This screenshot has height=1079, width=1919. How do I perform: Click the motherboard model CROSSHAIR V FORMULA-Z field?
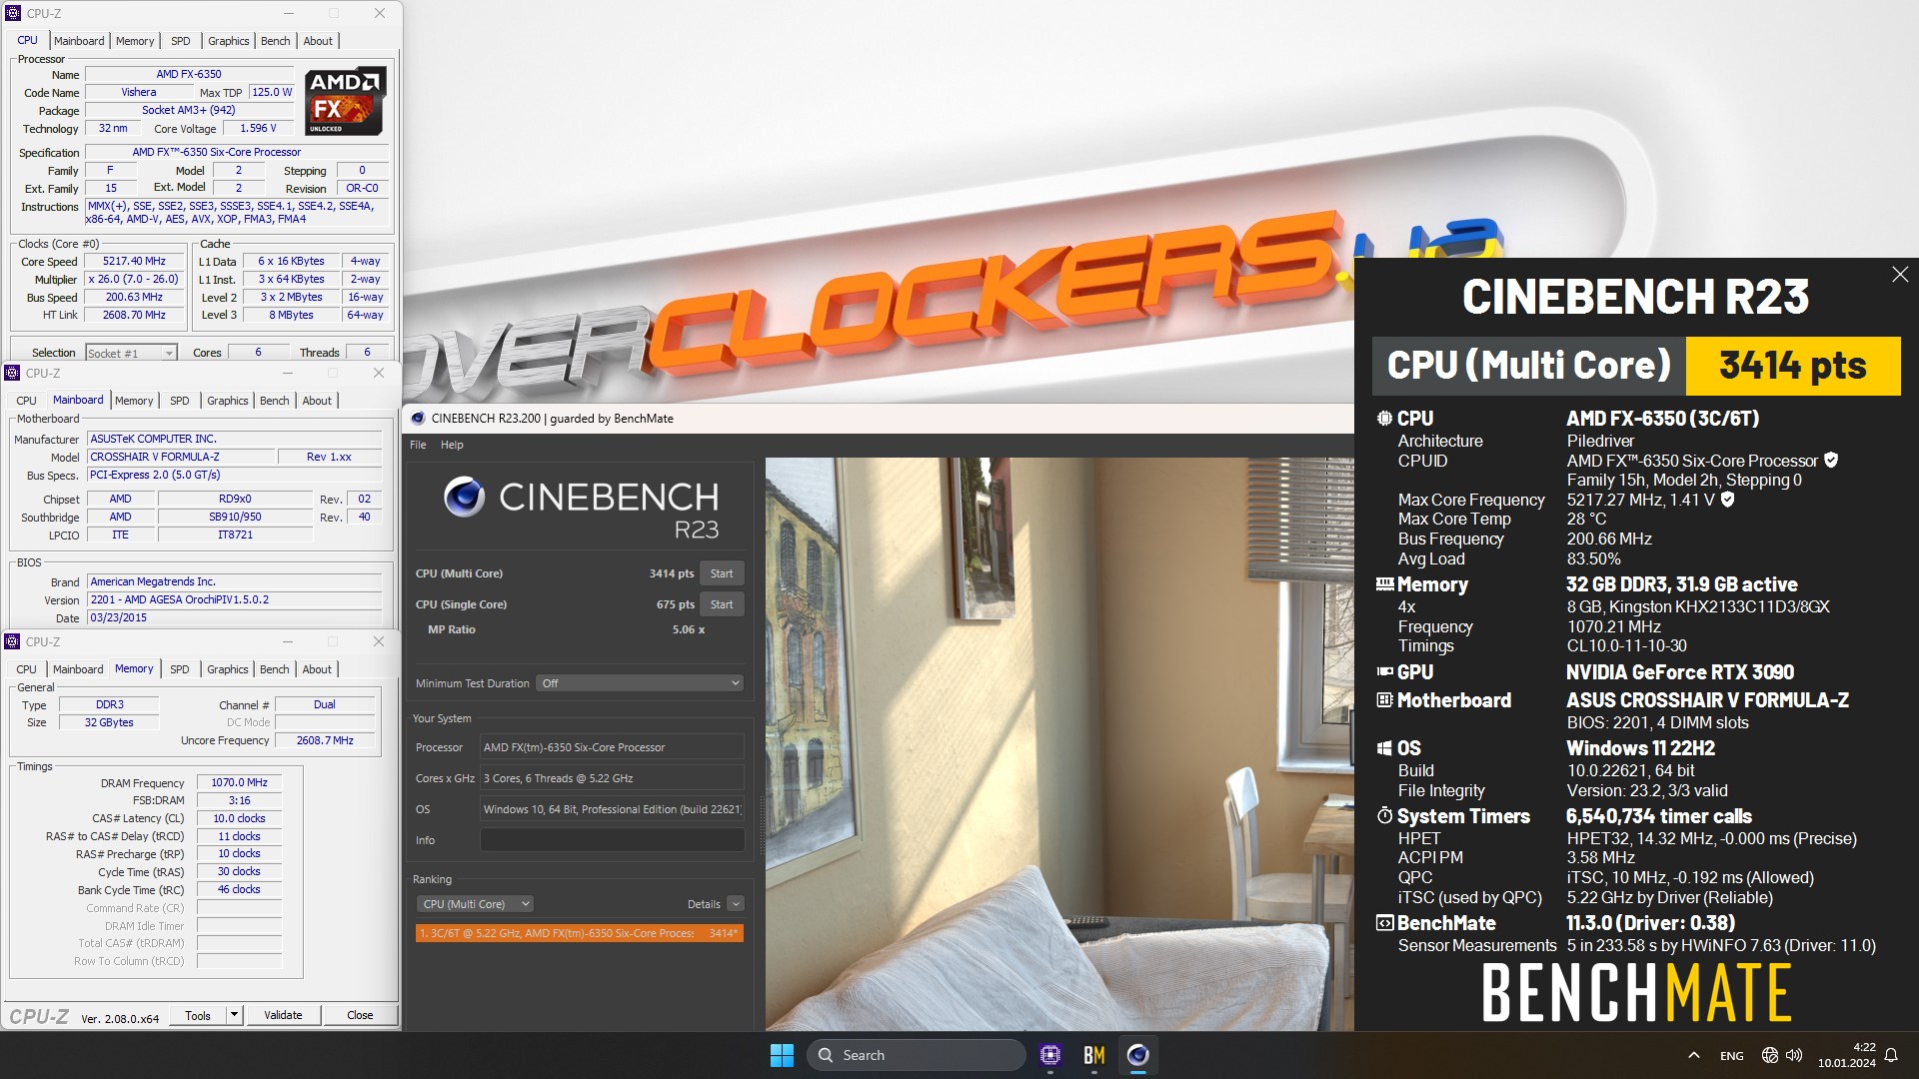coord(181,457)
